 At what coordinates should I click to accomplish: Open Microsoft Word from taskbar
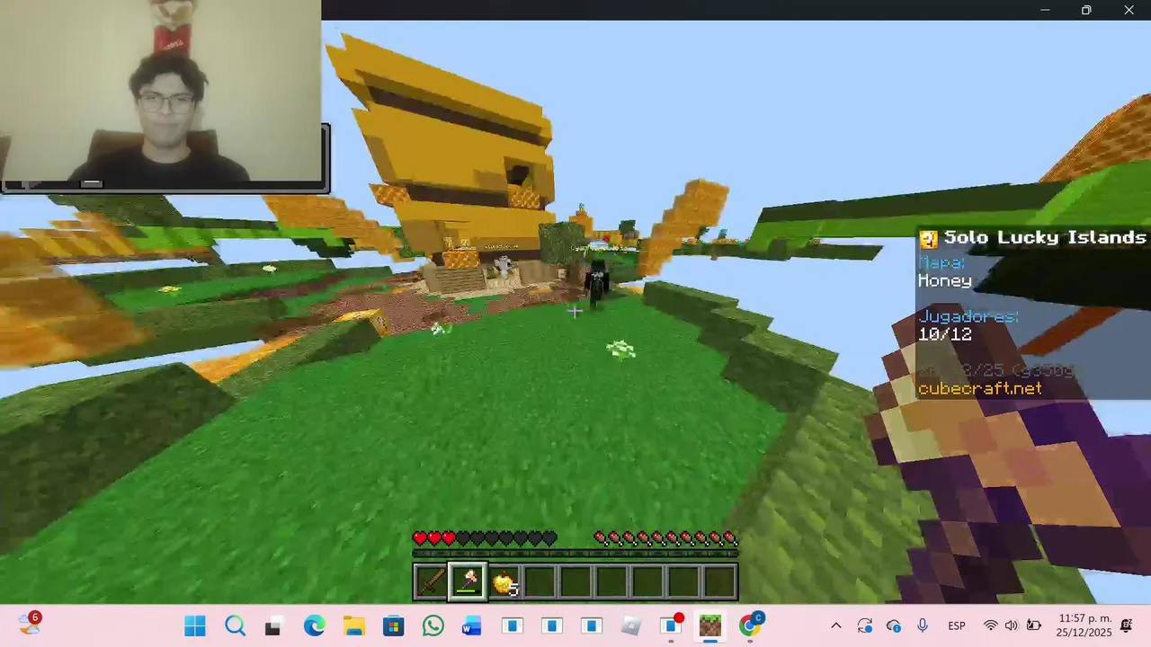[x=472, y=626]
